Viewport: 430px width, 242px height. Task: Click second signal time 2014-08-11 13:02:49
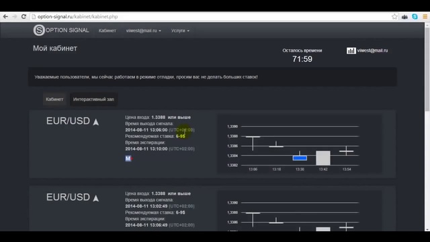(x=146, y=206)
